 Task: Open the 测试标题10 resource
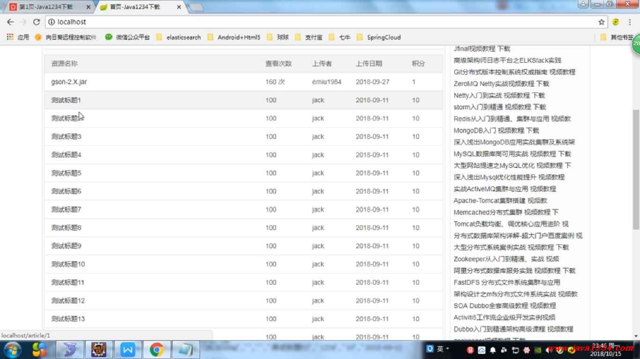pyautogui.click(x=68, y=264)
